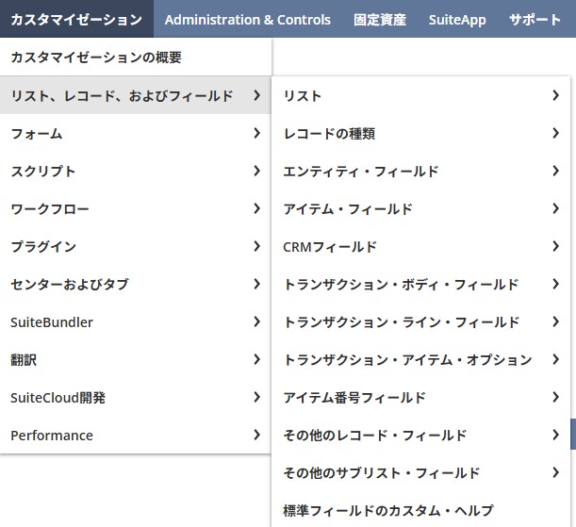This screenshot has width=576, height=527.
Task: Select エンティティ・フィールド item
Action: point(420,172)
